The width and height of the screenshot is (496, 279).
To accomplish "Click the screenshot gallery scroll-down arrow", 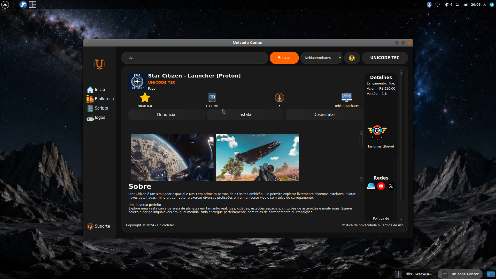I will coord(361,179).
